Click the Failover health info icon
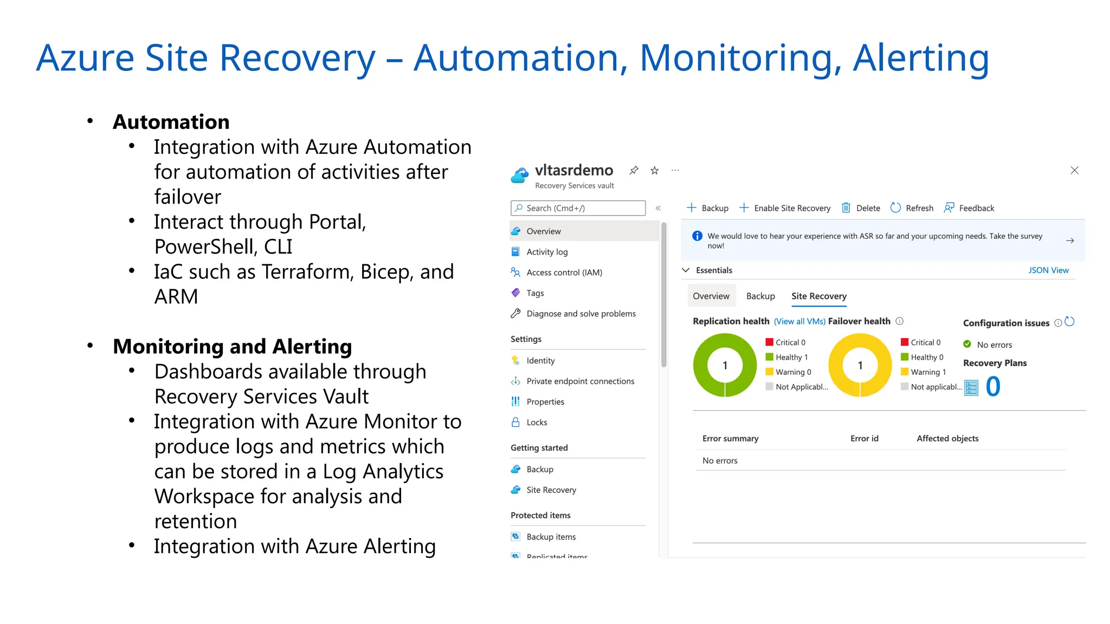The height and width of the screenshot is (624, 1110). 900,321
